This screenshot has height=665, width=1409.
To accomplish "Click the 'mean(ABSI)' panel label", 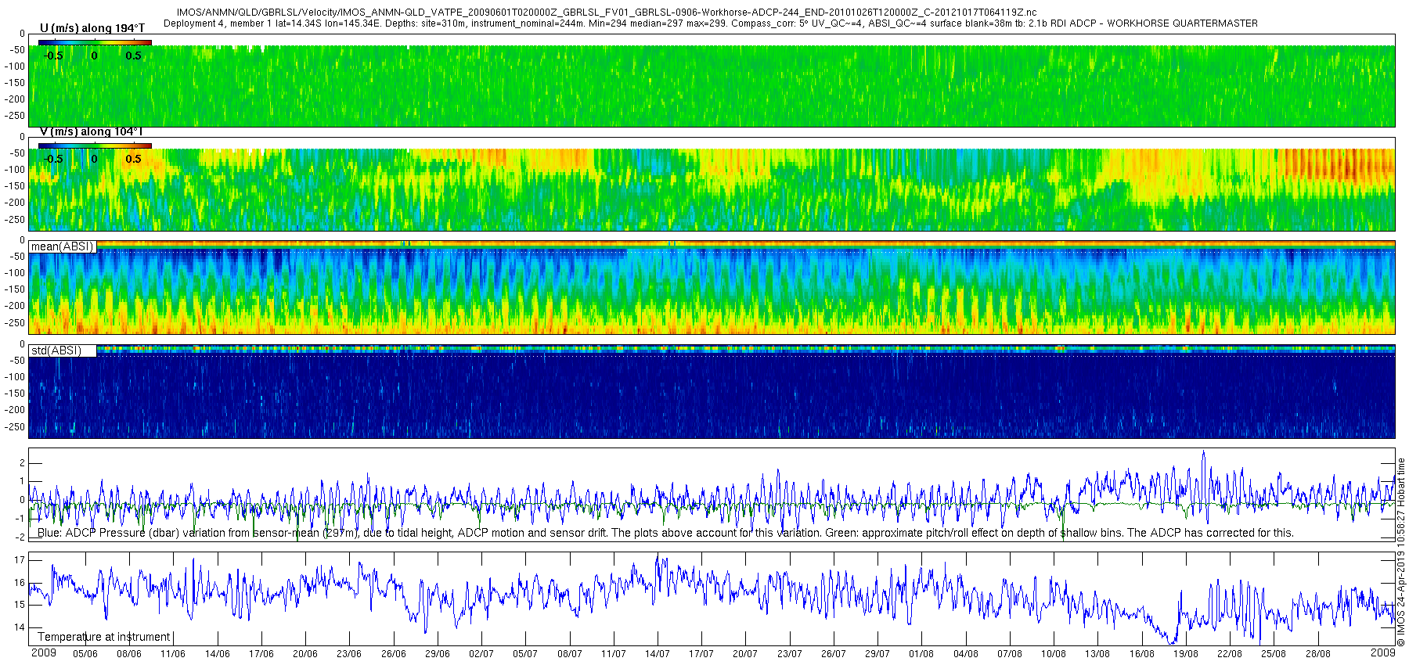I will (63, 246).
